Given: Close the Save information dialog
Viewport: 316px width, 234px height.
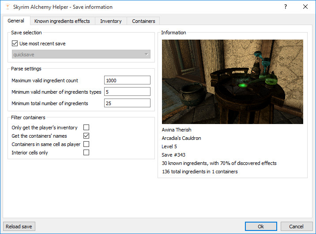Looking at the screenshot, I should click(x=305, y=7).
